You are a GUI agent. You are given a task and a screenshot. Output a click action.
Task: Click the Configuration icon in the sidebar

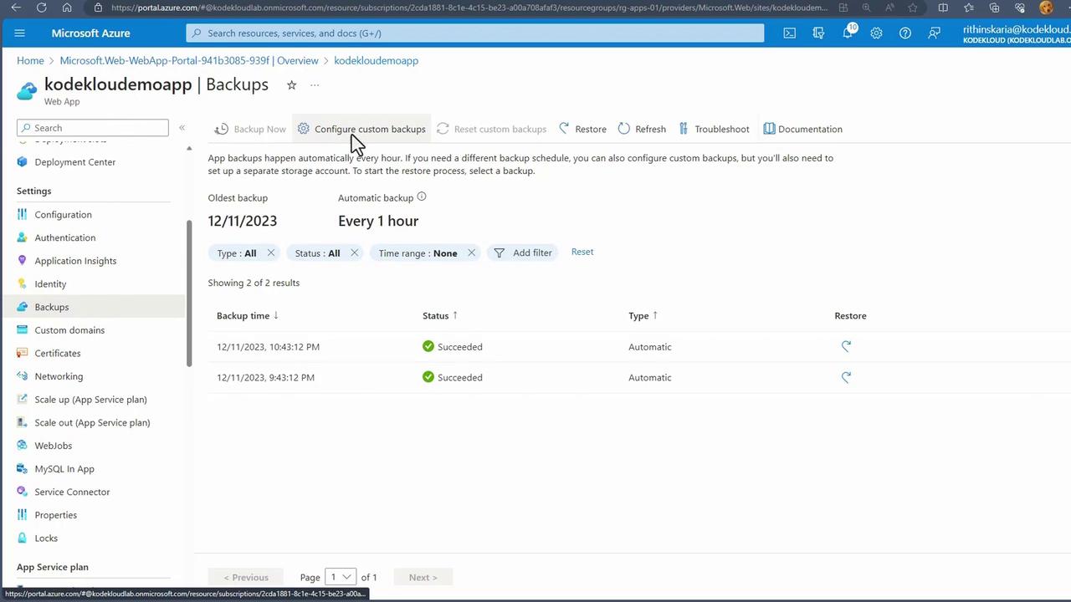tap(23, 215)
